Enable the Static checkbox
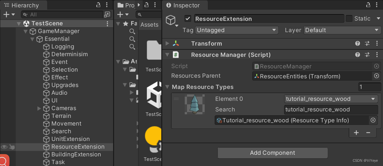Image resolution: width=383 pixels, height=166 pixels. tap(349, 19)
